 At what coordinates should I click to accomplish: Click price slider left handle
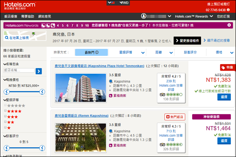7,92
